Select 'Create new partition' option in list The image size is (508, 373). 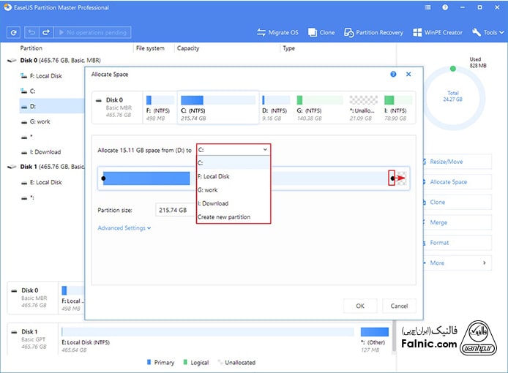point(224,217)
